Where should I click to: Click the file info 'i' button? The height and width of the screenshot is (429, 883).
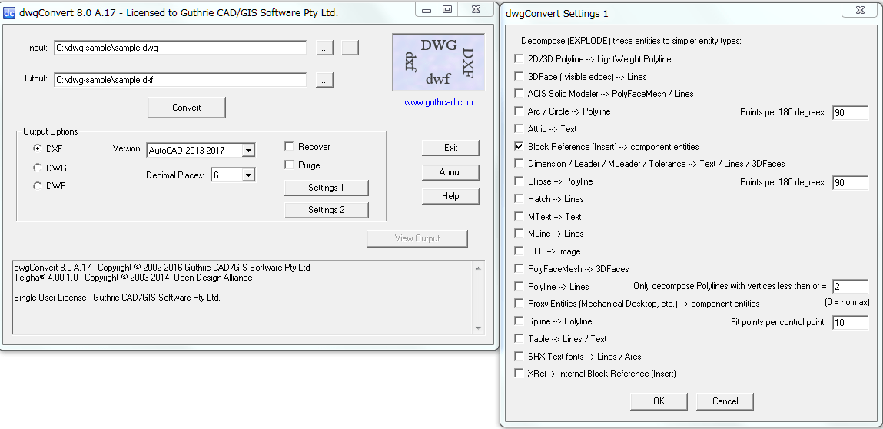[350, 48]
